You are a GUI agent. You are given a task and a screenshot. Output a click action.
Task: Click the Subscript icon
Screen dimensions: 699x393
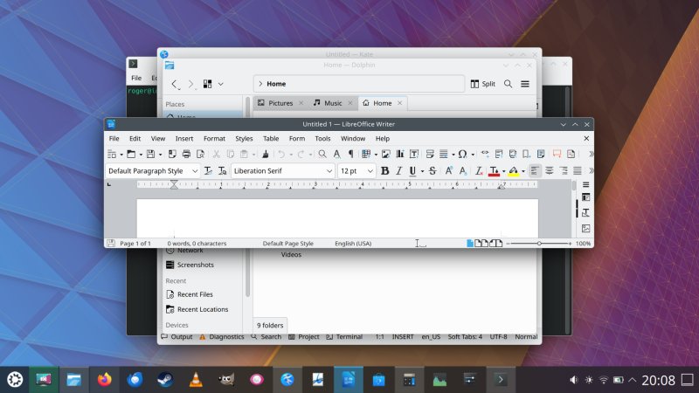463,171
